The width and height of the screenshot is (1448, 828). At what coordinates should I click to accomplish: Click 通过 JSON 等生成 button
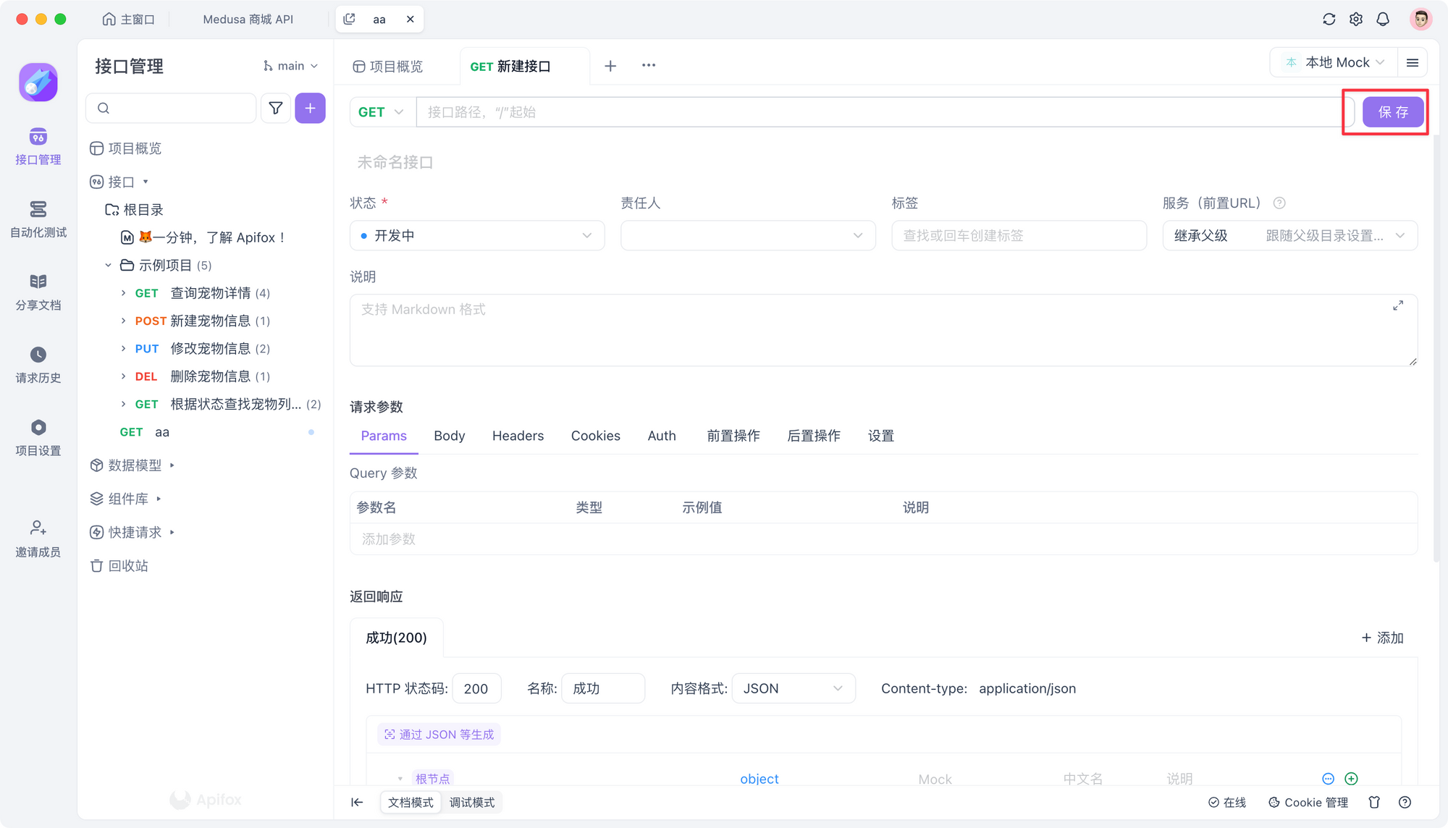click(439, 735)
